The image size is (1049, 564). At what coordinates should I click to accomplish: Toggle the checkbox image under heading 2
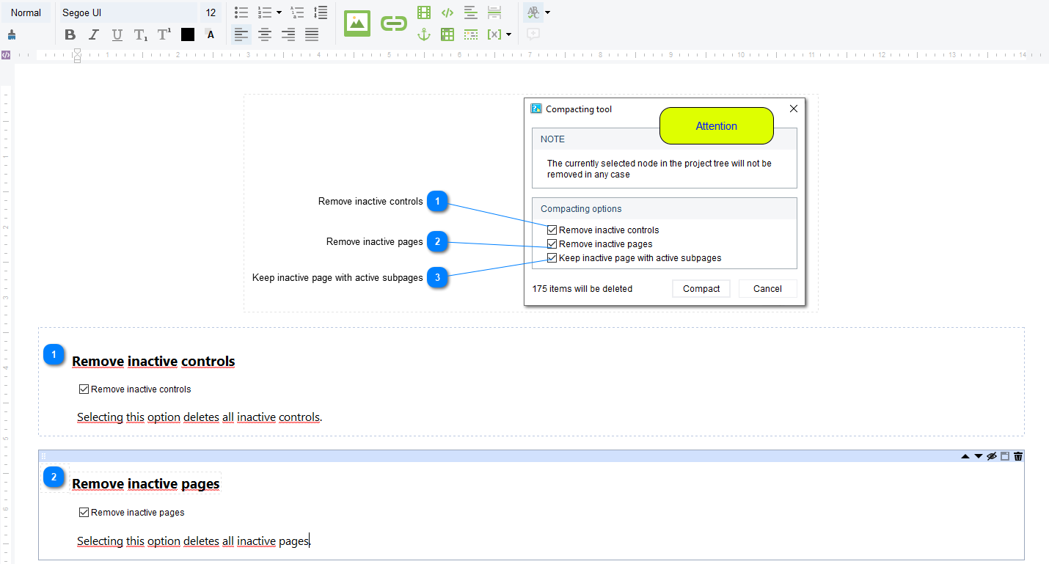point(84,513)
